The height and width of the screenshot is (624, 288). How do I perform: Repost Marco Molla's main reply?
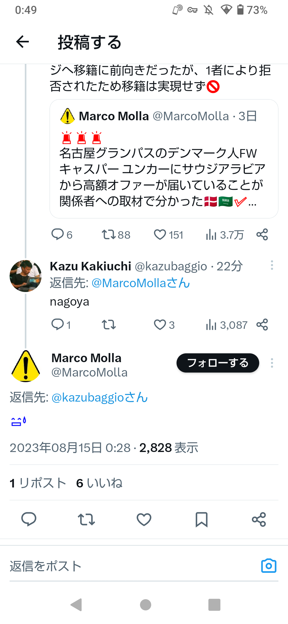click(86, 519)
